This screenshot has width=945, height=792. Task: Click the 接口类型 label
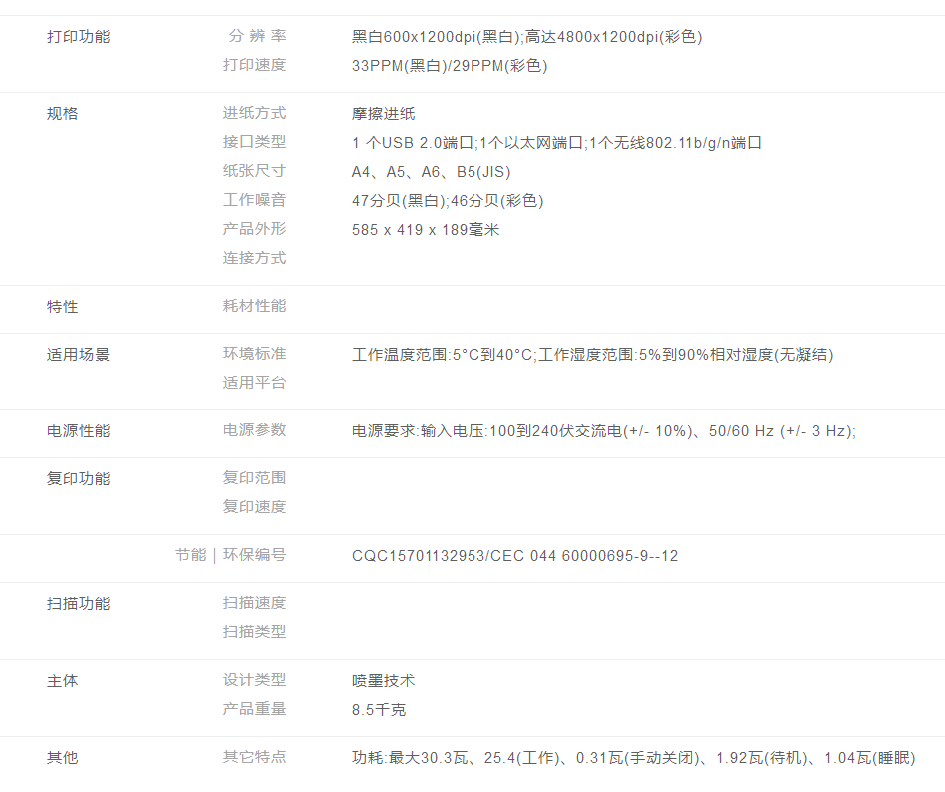(254, 142)
